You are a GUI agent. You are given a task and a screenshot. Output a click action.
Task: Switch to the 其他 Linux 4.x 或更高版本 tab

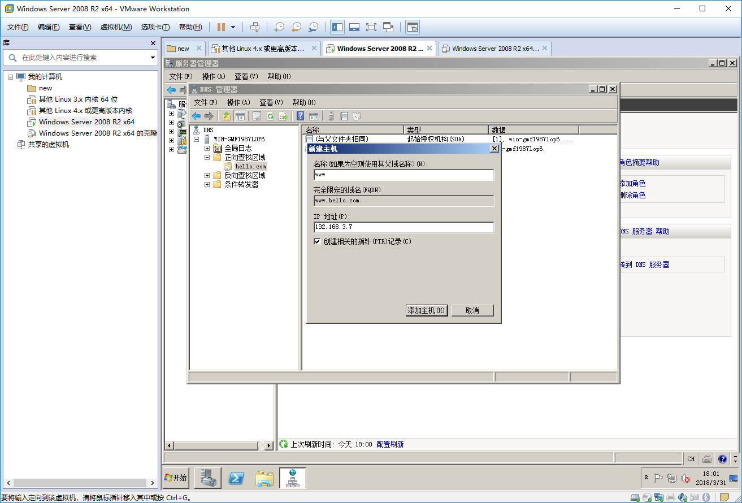click(260, 48)
